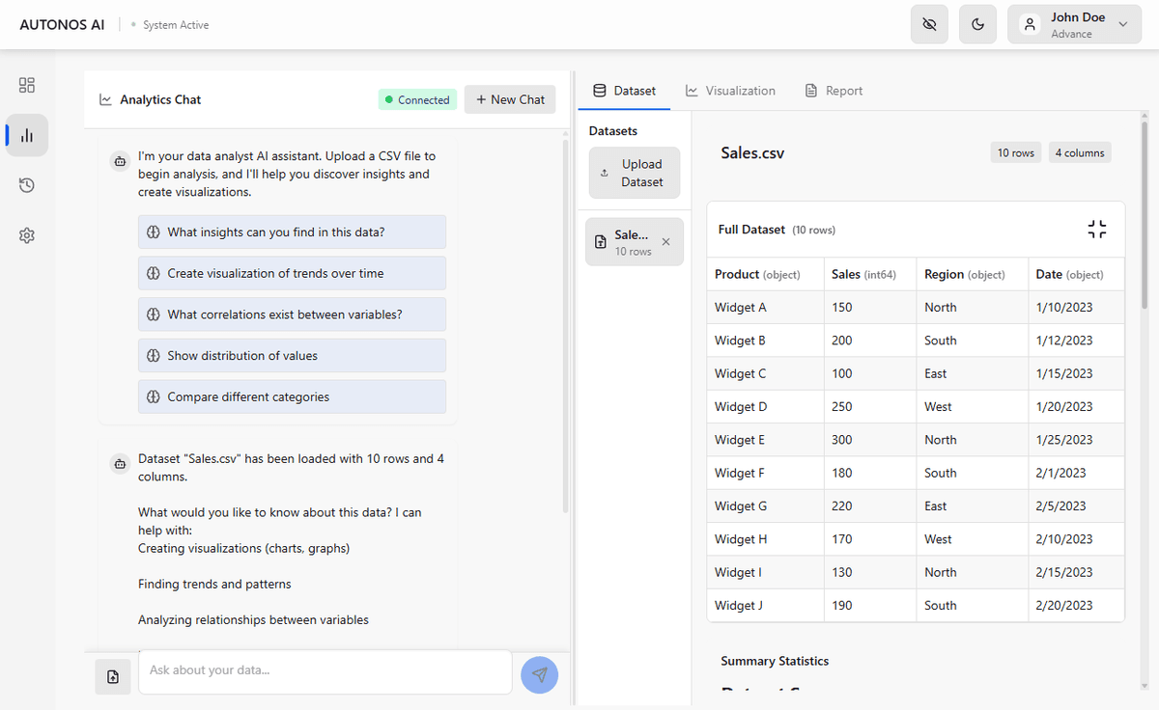Click the Upload Dataset button
The width and height of the screenshot is (1159, 710).
635,173
